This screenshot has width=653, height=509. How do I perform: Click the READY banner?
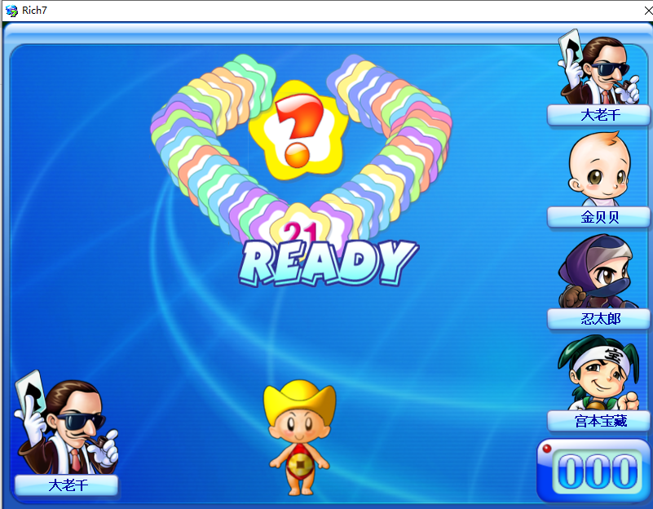[x=329, y=263]
